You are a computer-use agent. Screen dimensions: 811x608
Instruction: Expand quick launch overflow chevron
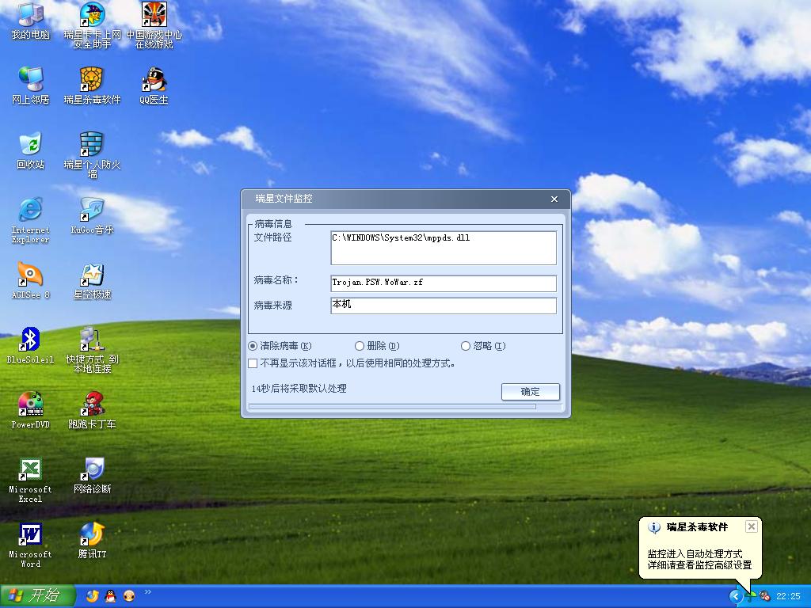click(x=148, y=592)
